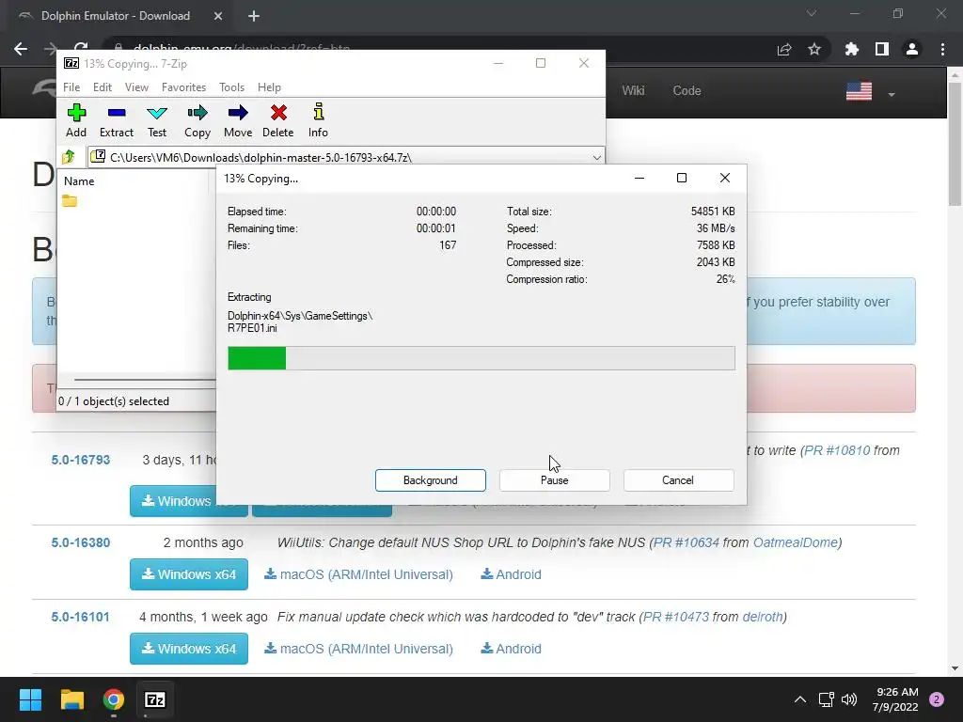Screen dimensions: 963x722
Task: Download Android build for 5.0-16101
Action: point(511,649)
